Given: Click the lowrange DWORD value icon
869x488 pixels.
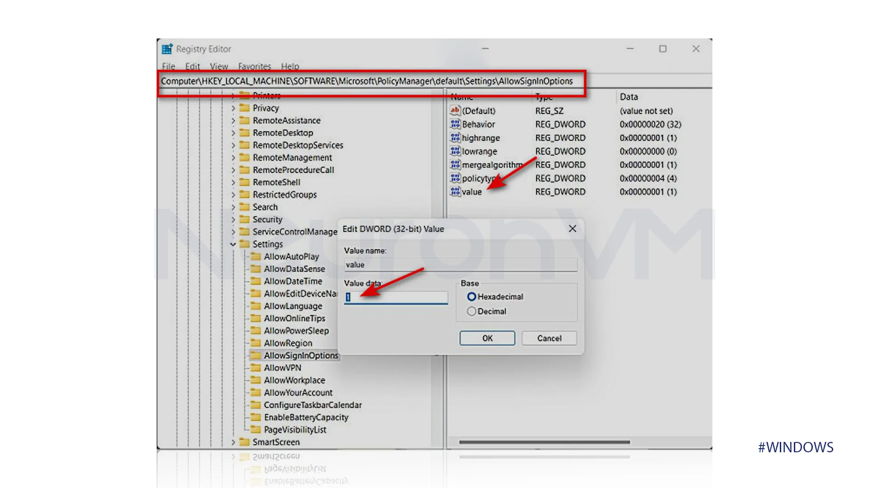Looking at the screenshot, I should pos(455,151).
